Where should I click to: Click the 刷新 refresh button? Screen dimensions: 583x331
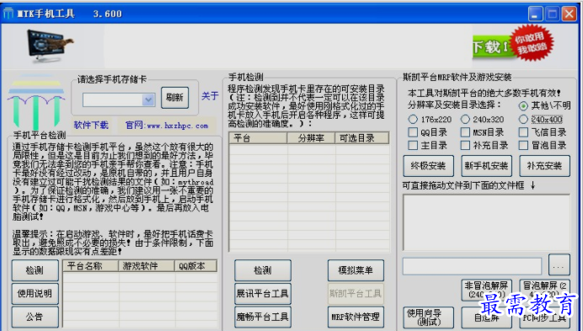tap(174, 98)
